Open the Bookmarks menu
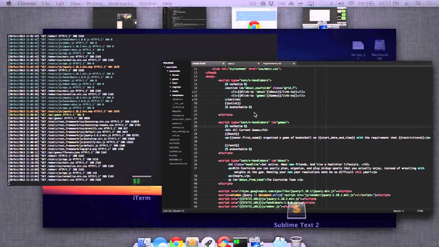 [121, 3]
